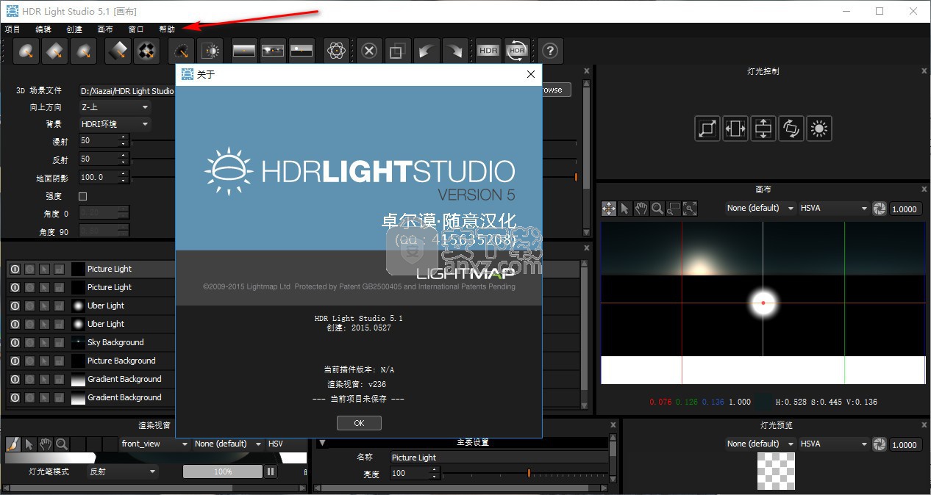The height and width of the screenshot is (495, 931).
Task: Close the 灯光预览 panel
Action: click(924, 425)
